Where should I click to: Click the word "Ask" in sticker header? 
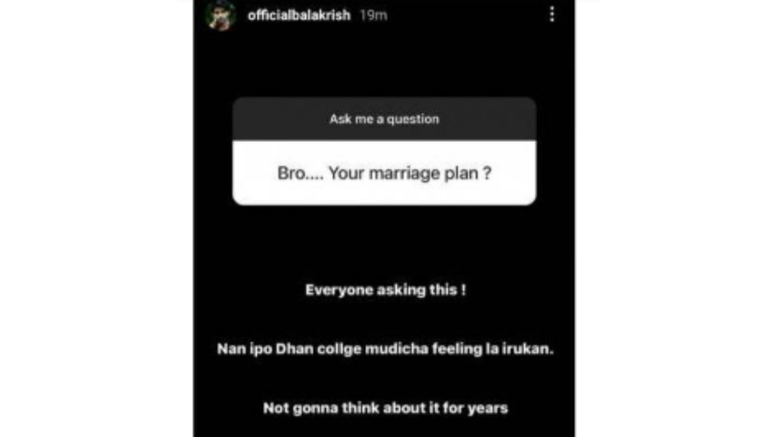tap(340, 119)
